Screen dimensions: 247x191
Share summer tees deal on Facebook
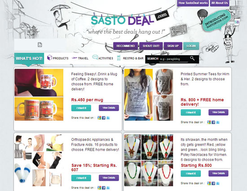tap(213, 122)
